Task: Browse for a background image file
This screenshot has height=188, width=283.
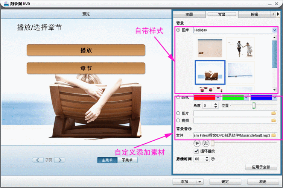Action: point(274,113)
